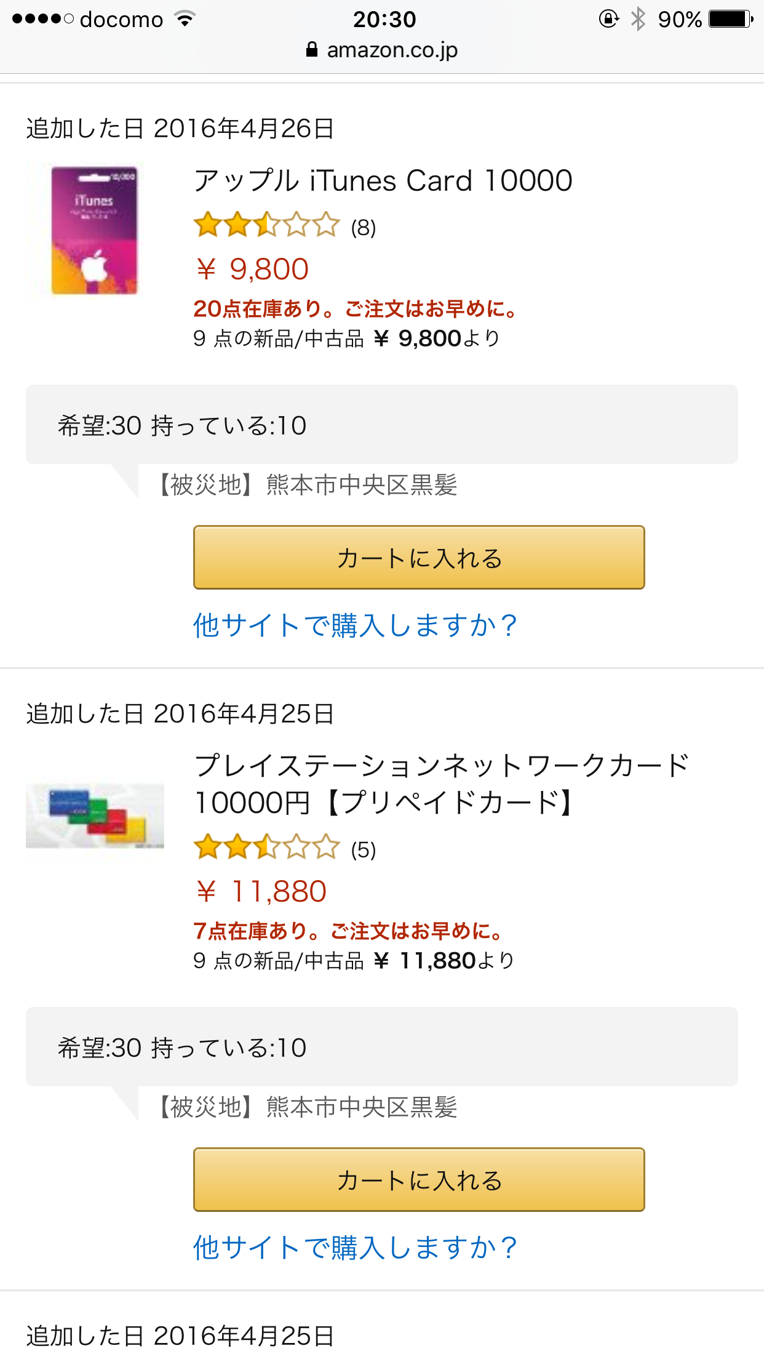
Task: Tap the アップル iTunes Card 10000 title
Action: click(383, 181)
